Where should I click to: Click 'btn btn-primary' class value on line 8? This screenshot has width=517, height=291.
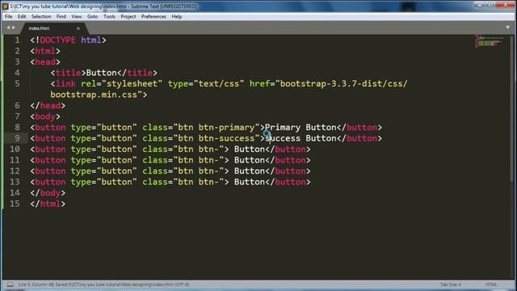(x=216, y=128)
